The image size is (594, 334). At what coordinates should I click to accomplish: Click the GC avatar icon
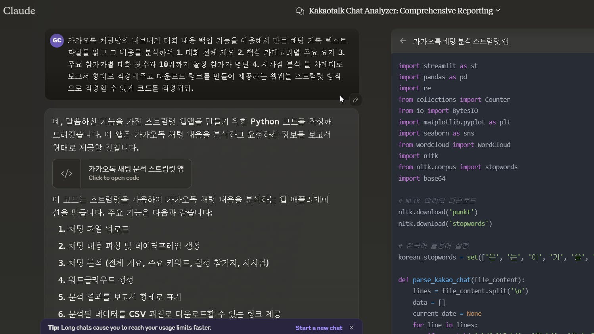(57, 40)
